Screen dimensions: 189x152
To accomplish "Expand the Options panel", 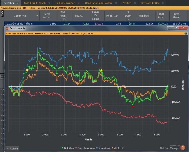I will [x=12, y=148].
